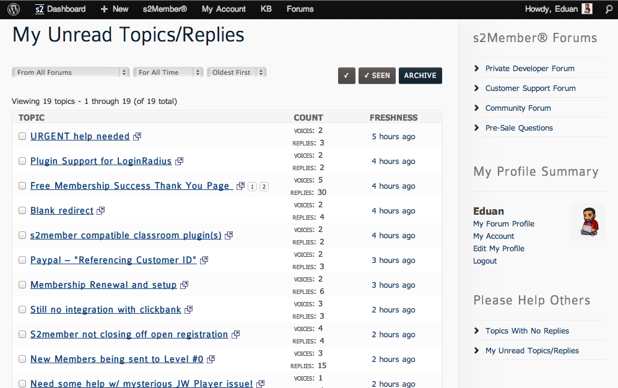Image resolution: width=618 pixels, height=388 pixels.
Task: Open the s2Member® admin bar menu
Action: point(165,9)
